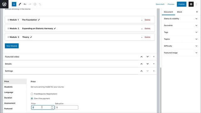Grab the Module 2 drag handle
This screenshot has width=201, height=113.
click(8, 29)
